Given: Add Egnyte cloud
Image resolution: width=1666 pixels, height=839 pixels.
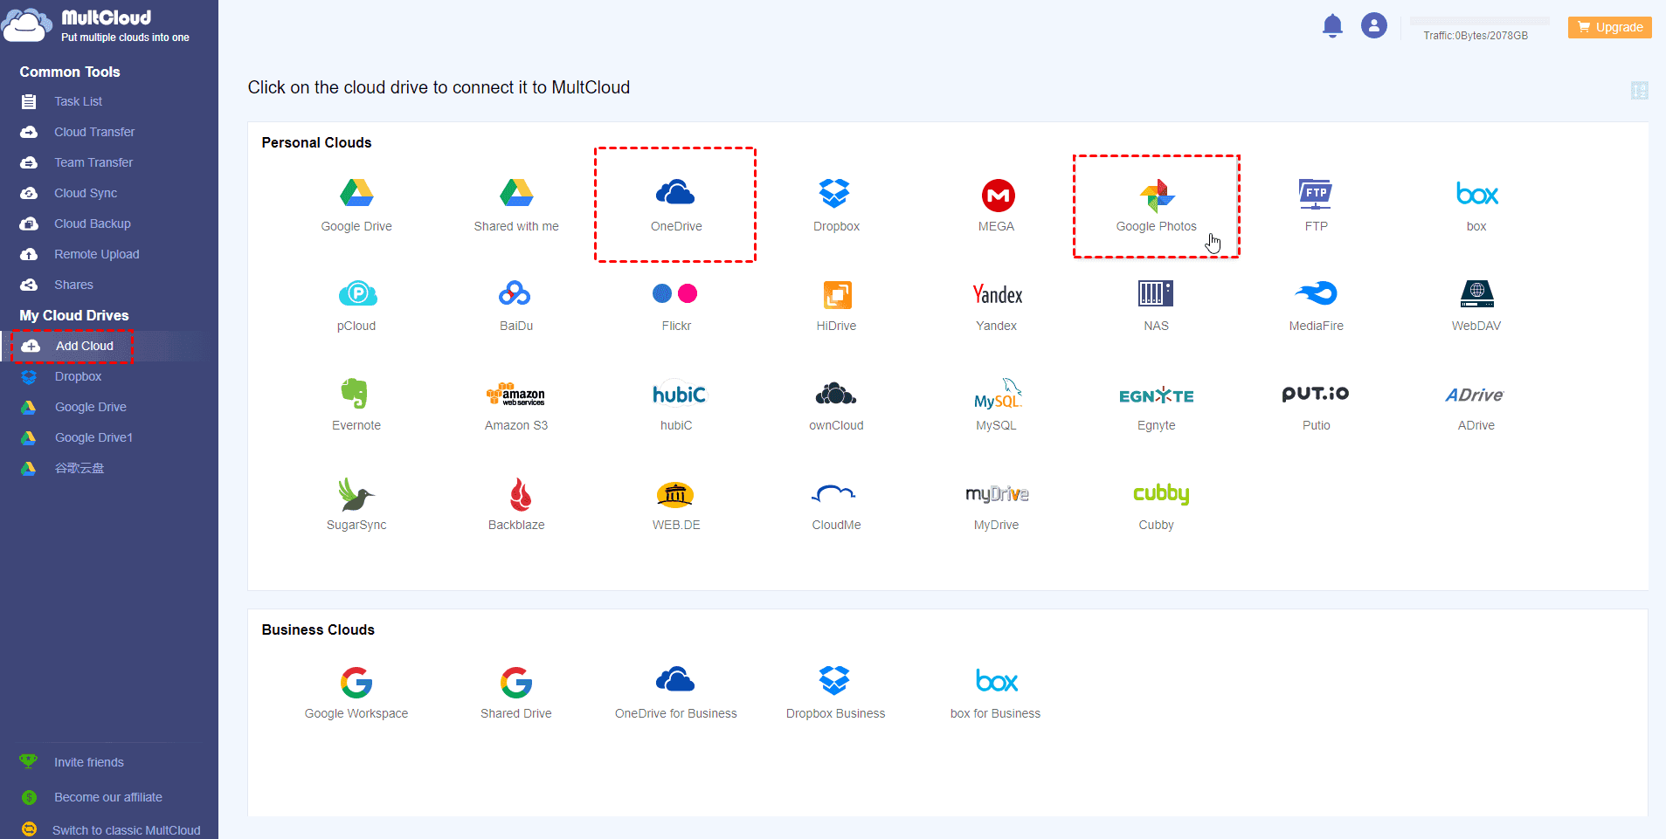Looking at the screenshot, I should 1156,405.
